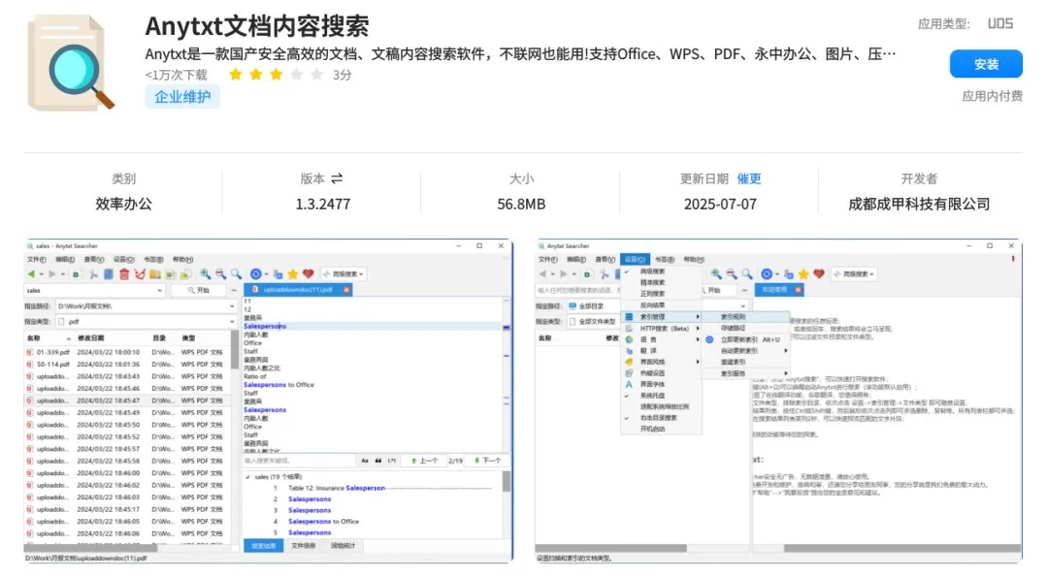In settings window, expand HTTP搜索 (Beta) submenu
1048x577 pixels.
[661, 329]
